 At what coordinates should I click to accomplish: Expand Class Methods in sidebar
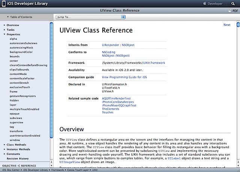[x=4, y=144]
